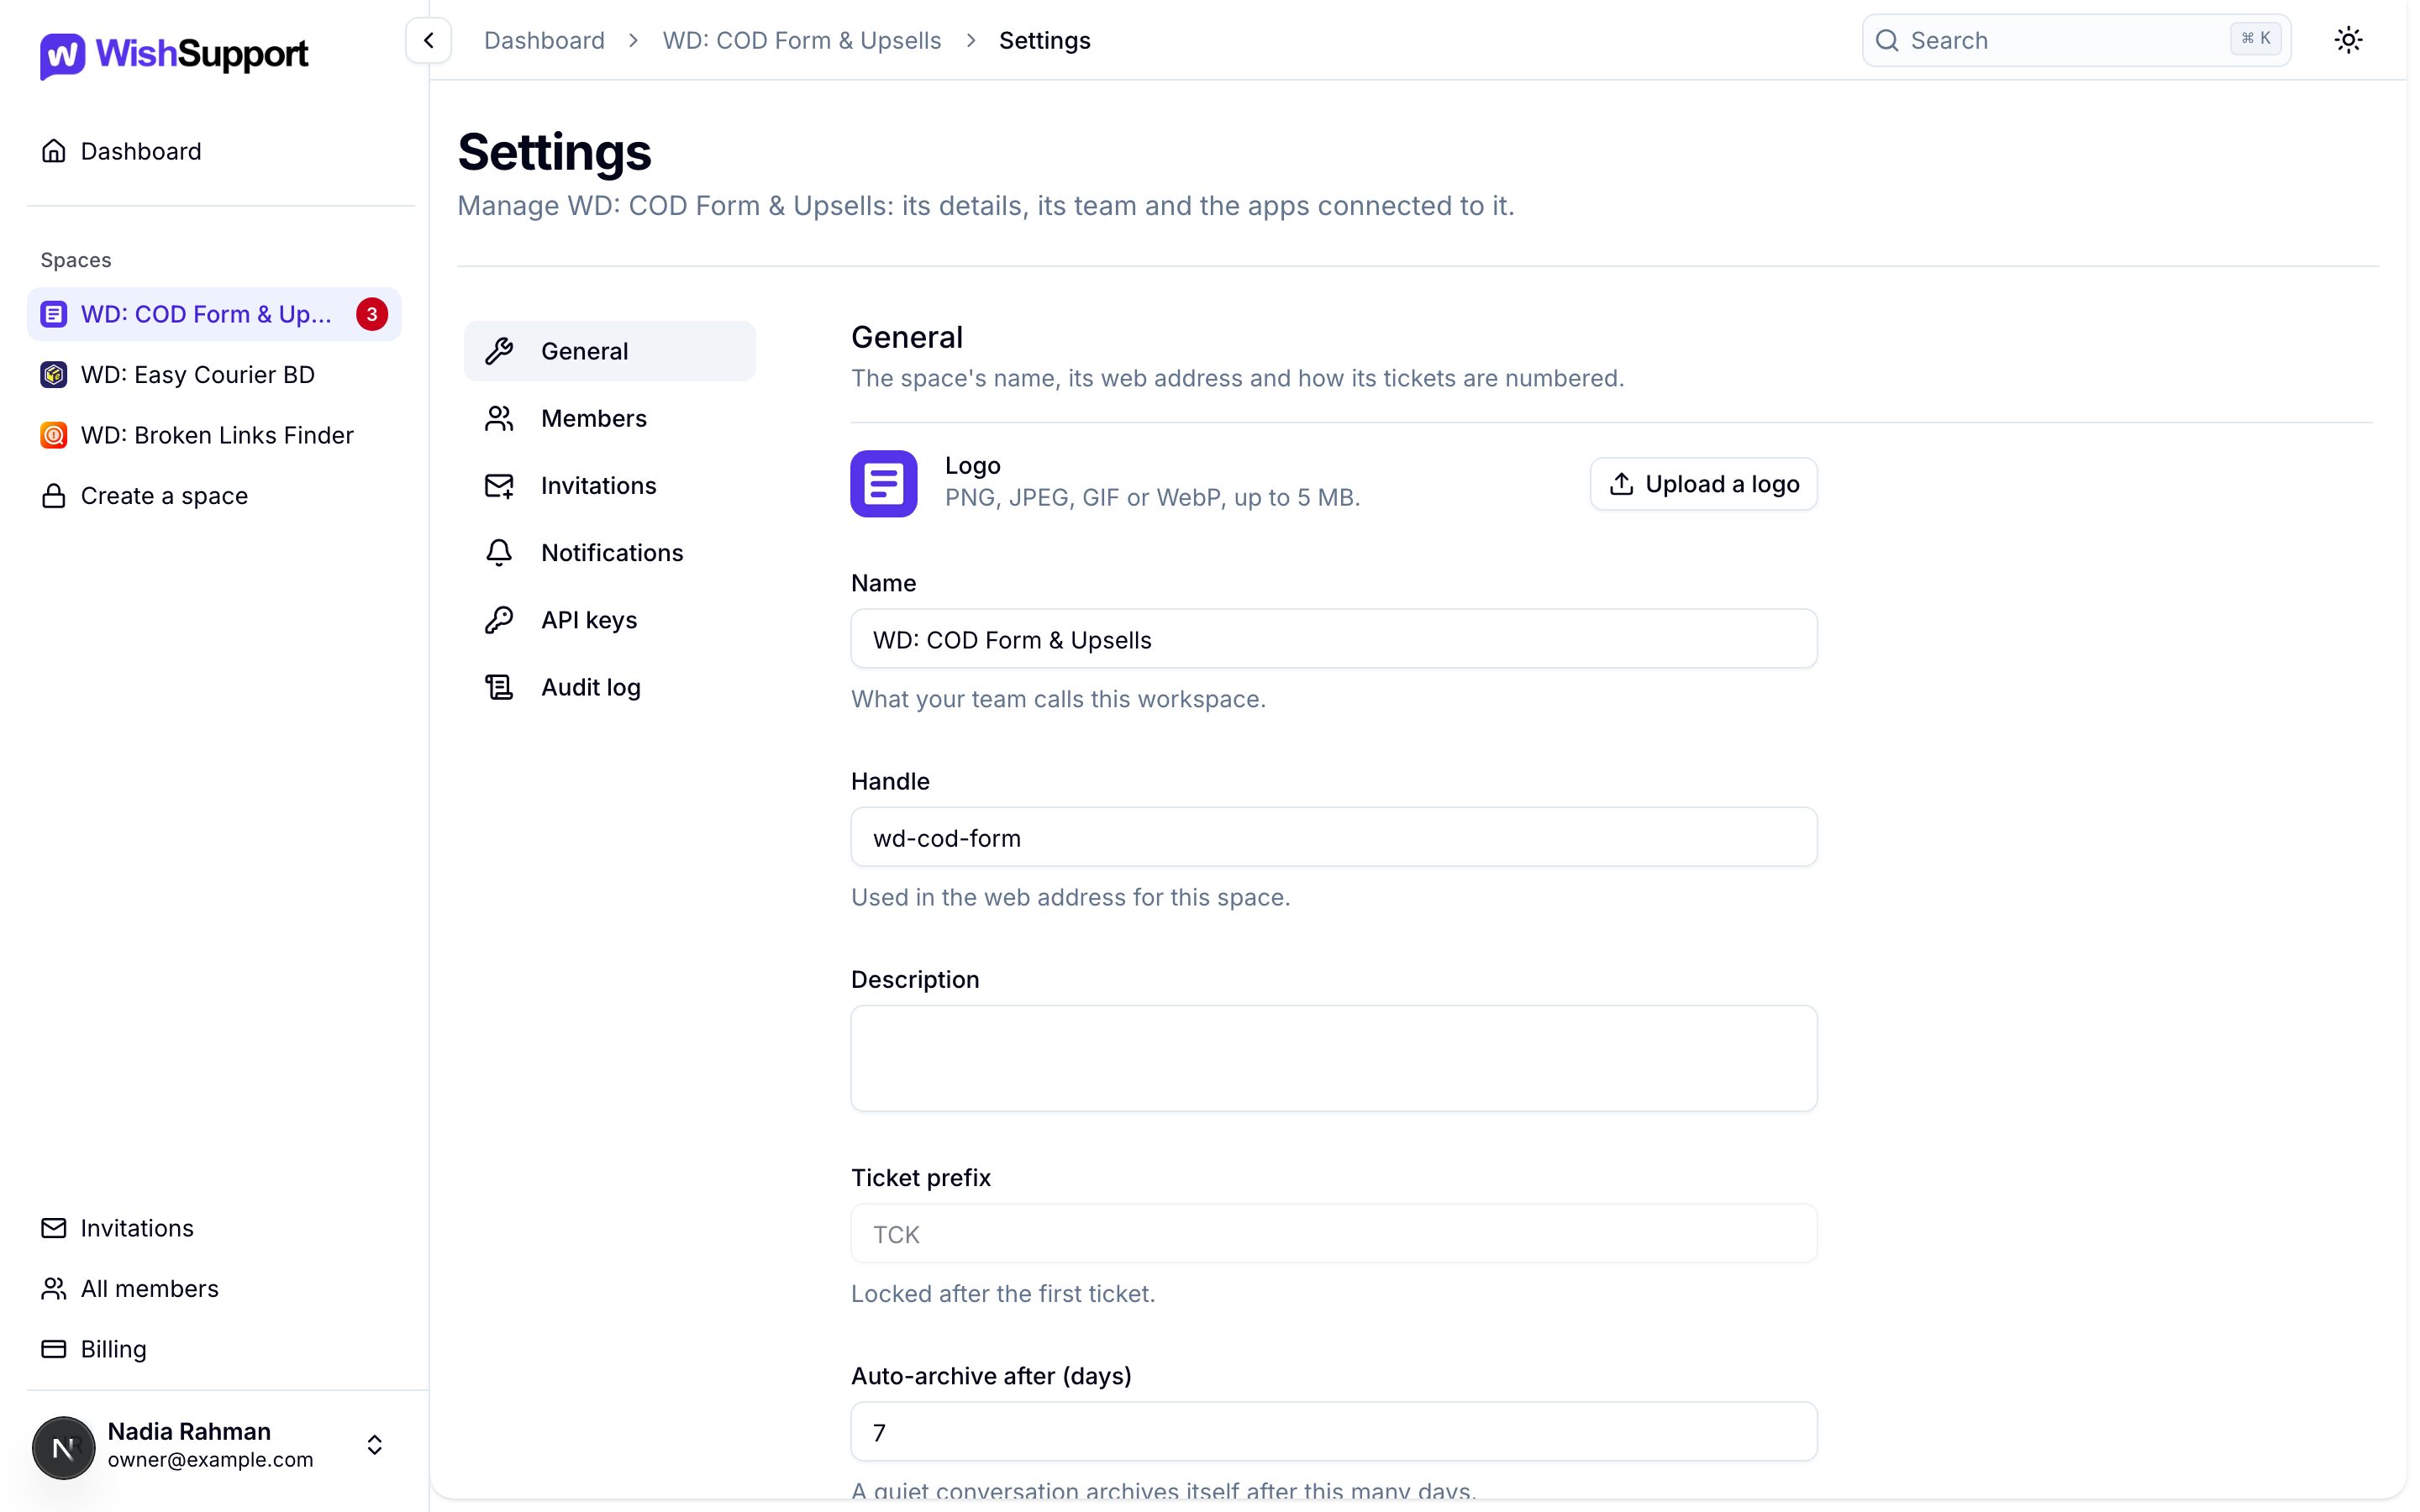Collapse the sidebar with the back chevron button
Screen dimensions: 2420x1512
point(428,40)
